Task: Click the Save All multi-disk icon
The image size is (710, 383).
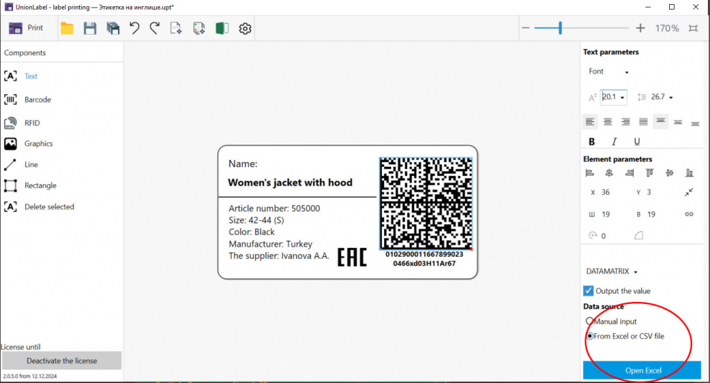Action: click(113, 28)
